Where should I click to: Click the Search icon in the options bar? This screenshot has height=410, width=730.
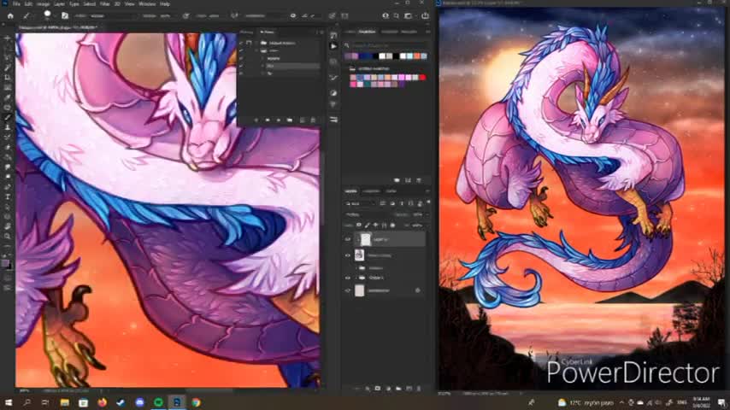[396, 16]
